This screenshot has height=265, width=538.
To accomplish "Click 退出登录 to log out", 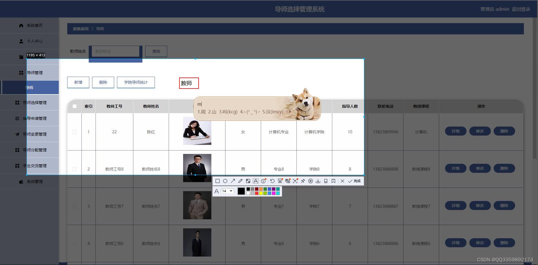I will tap(521, 9).
